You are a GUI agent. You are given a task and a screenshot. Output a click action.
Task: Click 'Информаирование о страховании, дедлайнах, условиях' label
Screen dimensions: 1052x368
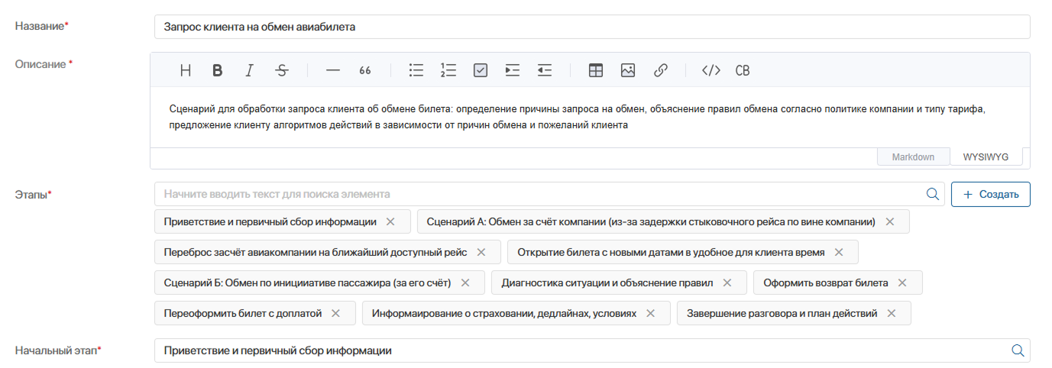tap(504, 313)
